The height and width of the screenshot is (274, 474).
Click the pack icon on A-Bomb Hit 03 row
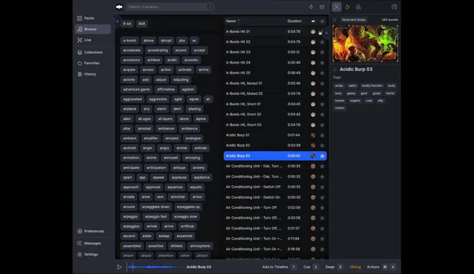[x=313, y=52]
